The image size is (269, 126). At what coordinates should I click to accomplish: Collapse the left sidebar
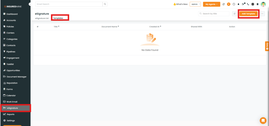(30, 4)
